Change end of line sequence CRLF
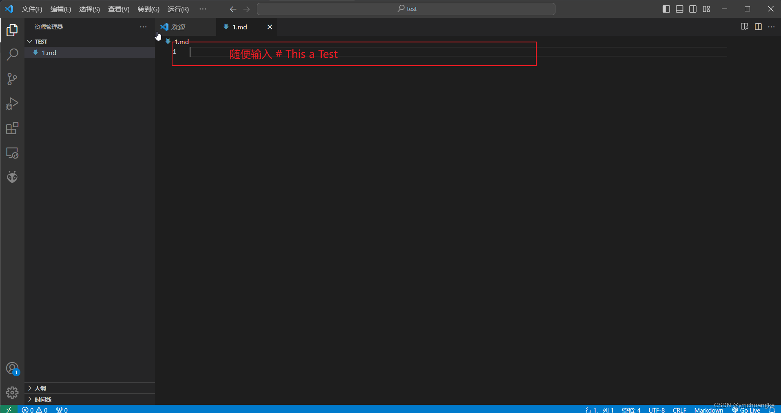The width and height of the screenshot is (781, 413). 679,410
